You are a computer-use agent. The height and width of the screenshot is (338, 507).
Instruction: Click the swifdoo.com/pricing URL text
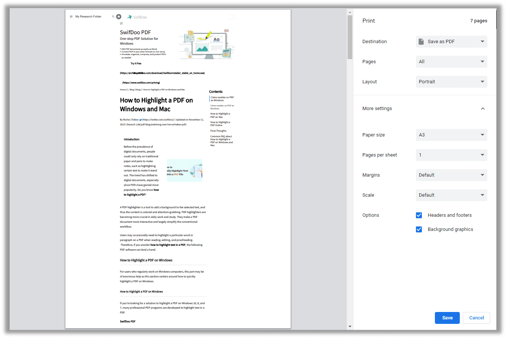coord(141,83)
